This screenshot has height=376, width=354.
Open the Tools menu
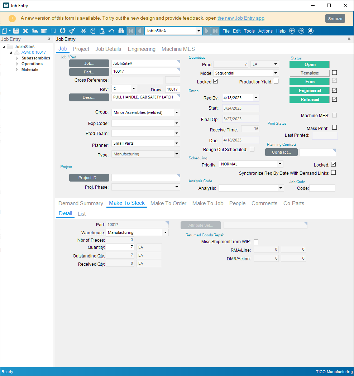pyautogui.click(x=249, y=31)
